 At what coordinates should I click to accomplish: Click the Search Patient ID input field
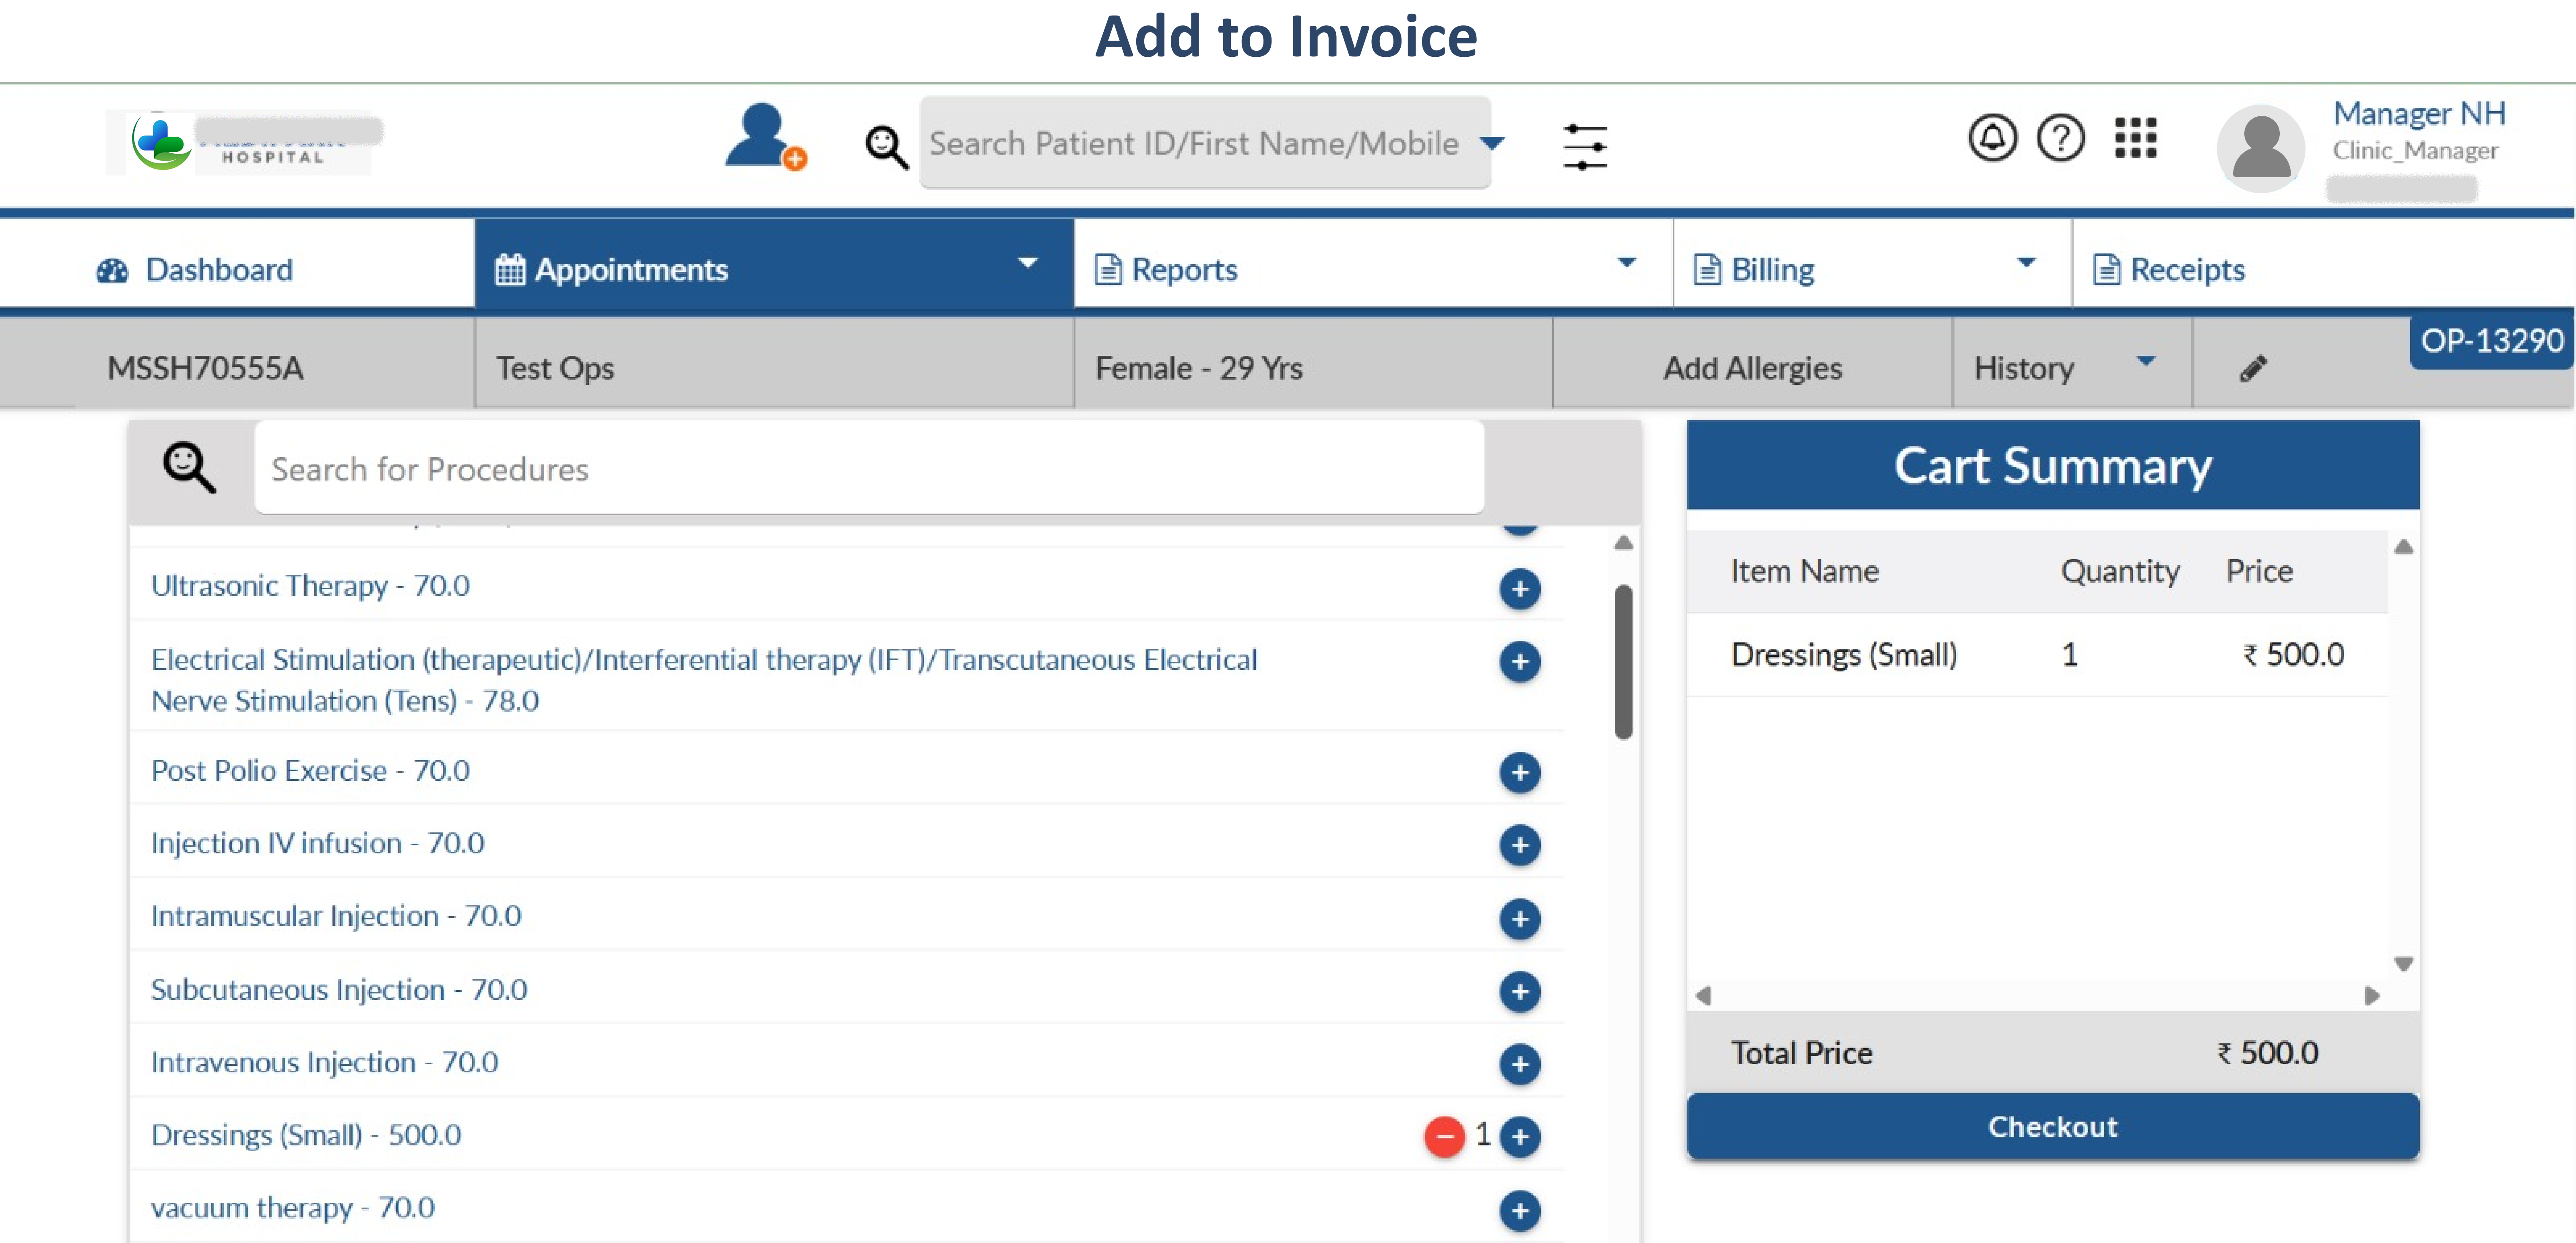point(1205,143)
